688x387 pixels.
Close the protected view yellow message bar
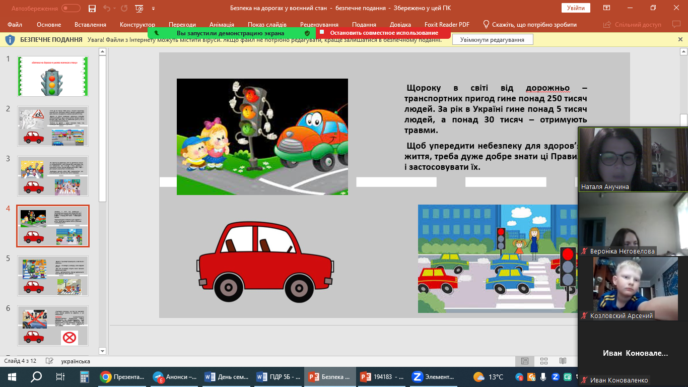coord(680,39)
